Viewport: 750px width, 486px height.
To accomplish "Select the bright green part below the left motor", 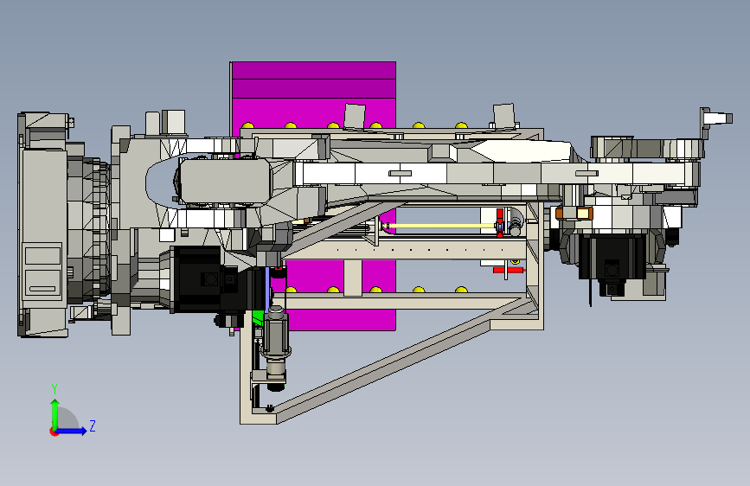I will click(257, 317).
